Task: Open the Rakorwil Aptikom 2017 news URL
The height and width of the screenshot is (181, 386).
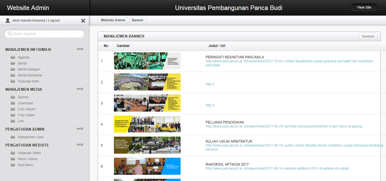Action: coord(277,168)
